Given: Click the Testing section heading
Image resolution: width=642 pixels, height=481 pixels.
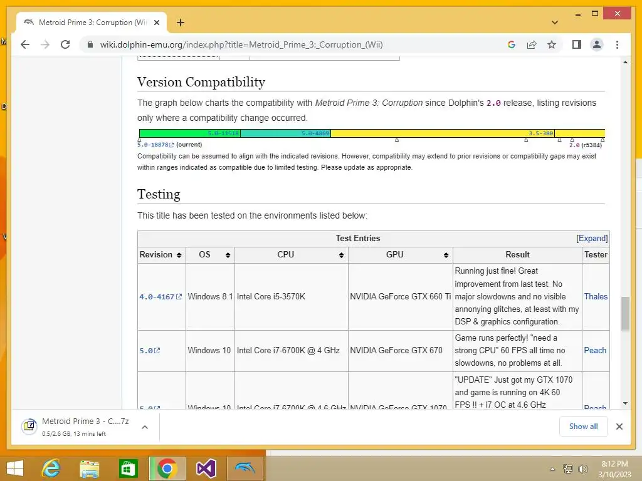Looking at the screenshot, I should [159, 194].
